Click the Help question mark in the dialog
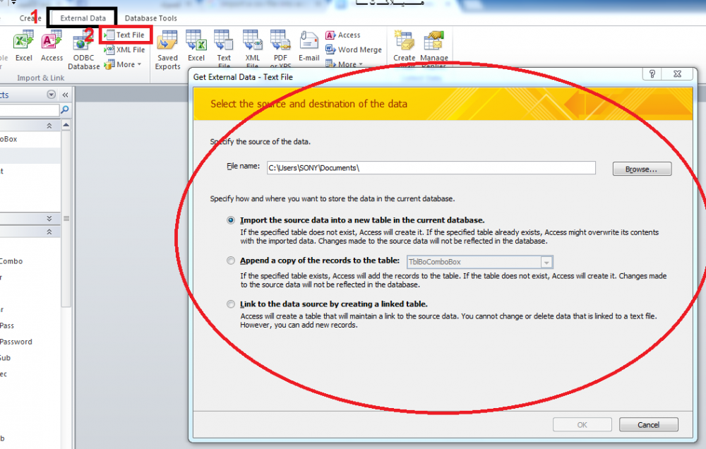Image resolution: width=706 pixels, height=449 pixels. 652,74
